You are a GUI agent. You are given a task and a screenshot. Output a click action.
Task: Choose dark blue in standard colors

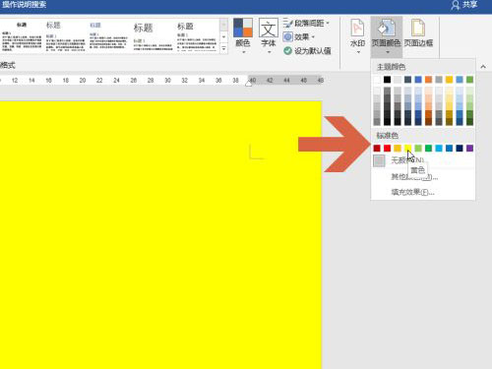coord(460,149)
